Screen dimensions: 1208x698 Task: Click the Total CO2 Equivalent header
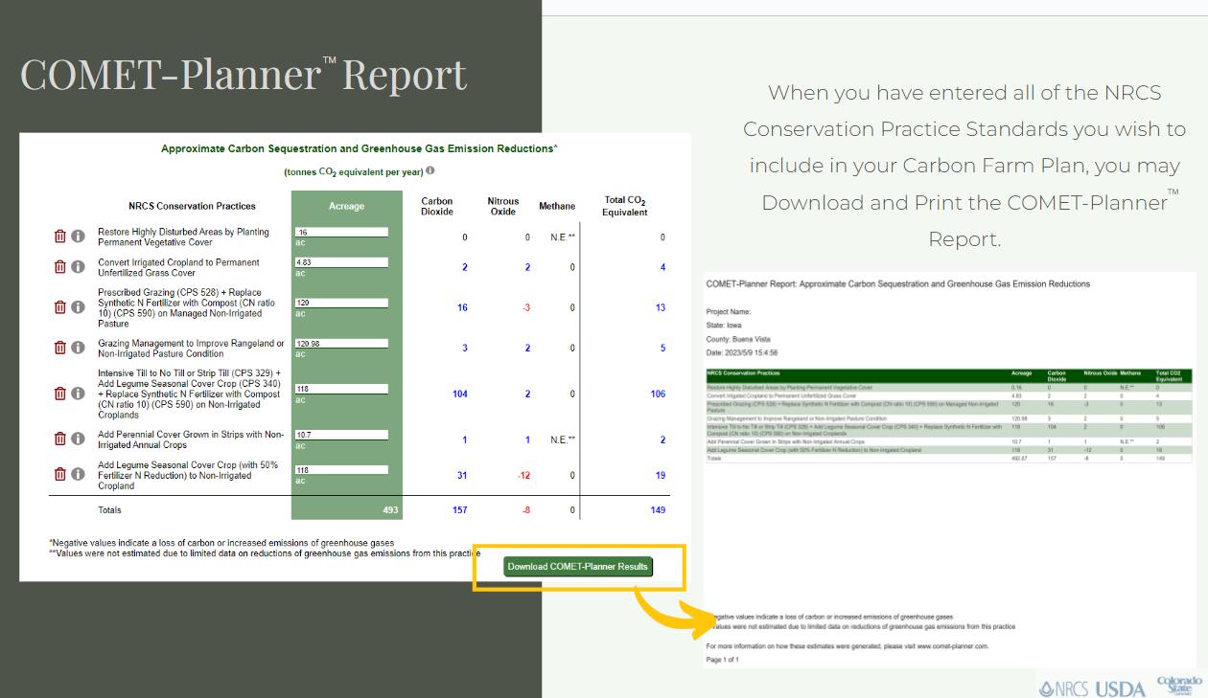[625, 206]
